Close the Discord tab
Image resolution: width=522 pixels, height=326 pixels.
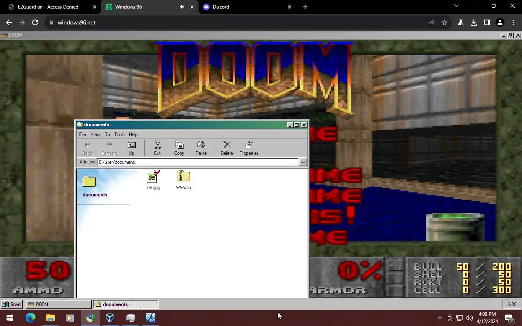[x=290, y=7]
